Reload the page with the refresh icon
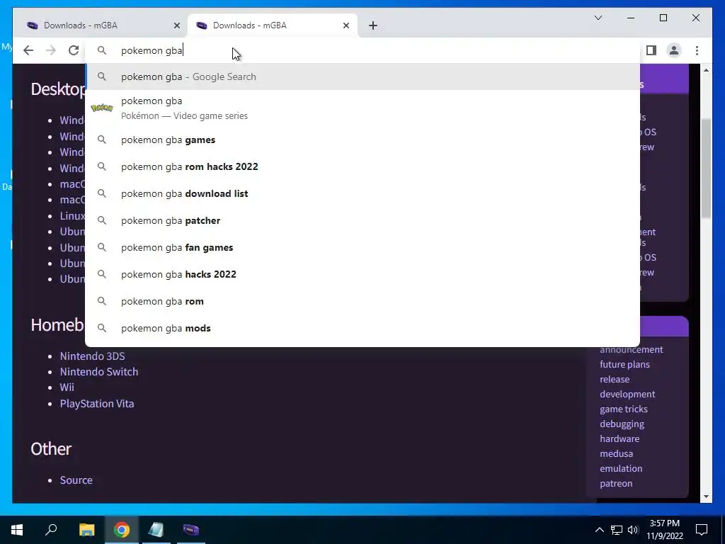This screenshot has width=725, height=544. 74,50
